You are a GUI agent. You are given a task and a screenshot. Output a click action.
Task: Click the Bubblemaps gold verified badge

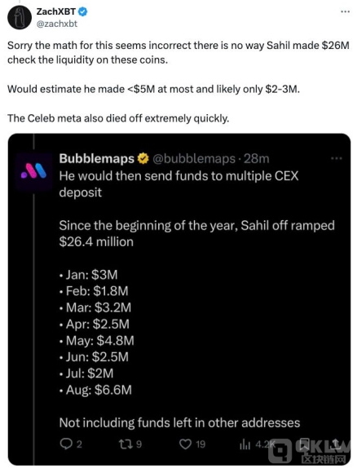(x=143, y=158)
